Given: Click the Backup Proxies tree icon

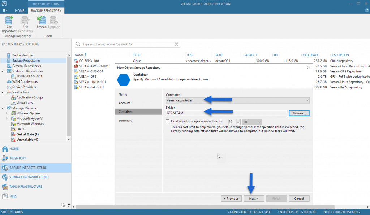Looking at the screenshot, I should pyautogui.click(x=9, y=55).
